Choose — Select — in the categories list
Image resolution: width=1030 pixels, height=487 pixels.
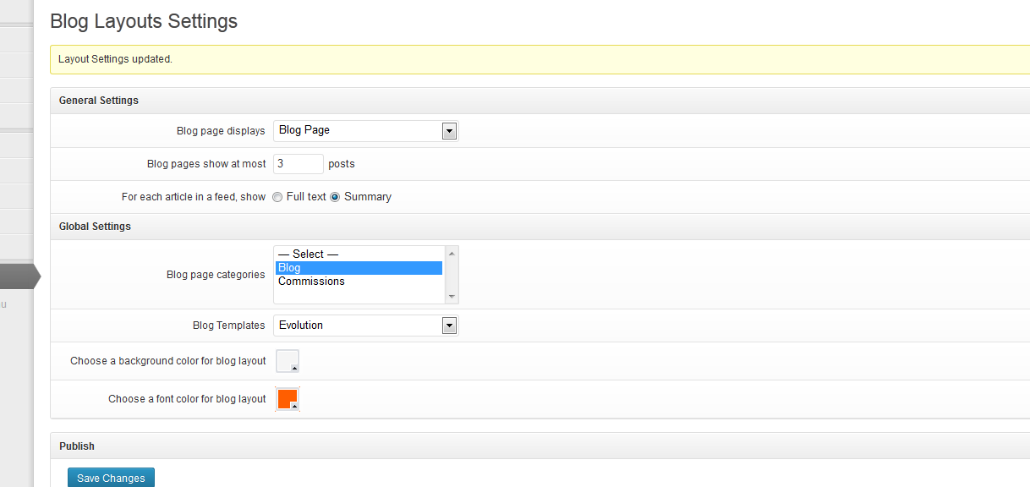tap(359, 254)
